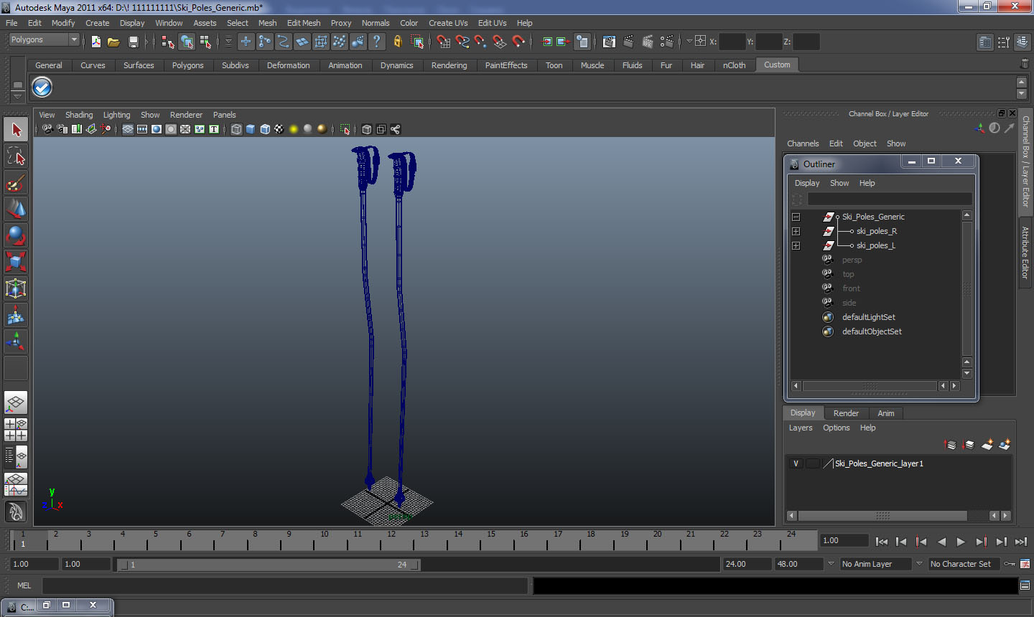Open Render Settings icon
1034x617 pixels.
coord(667,42)
